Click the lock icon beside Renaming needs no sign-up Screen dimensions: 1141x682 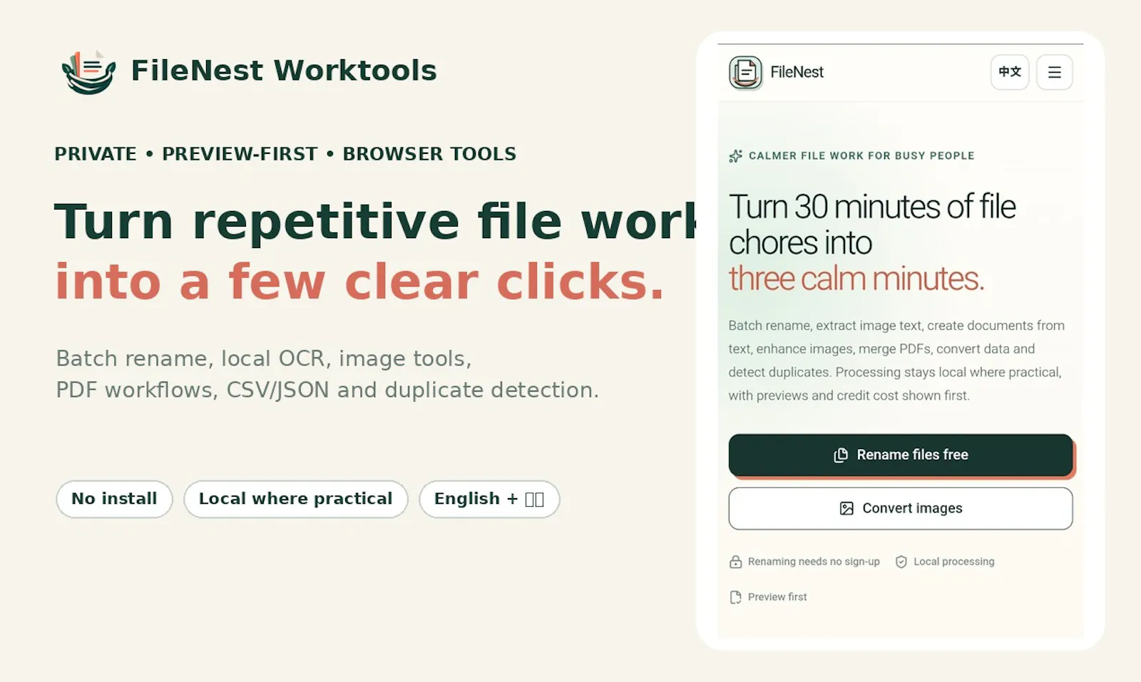735,562
